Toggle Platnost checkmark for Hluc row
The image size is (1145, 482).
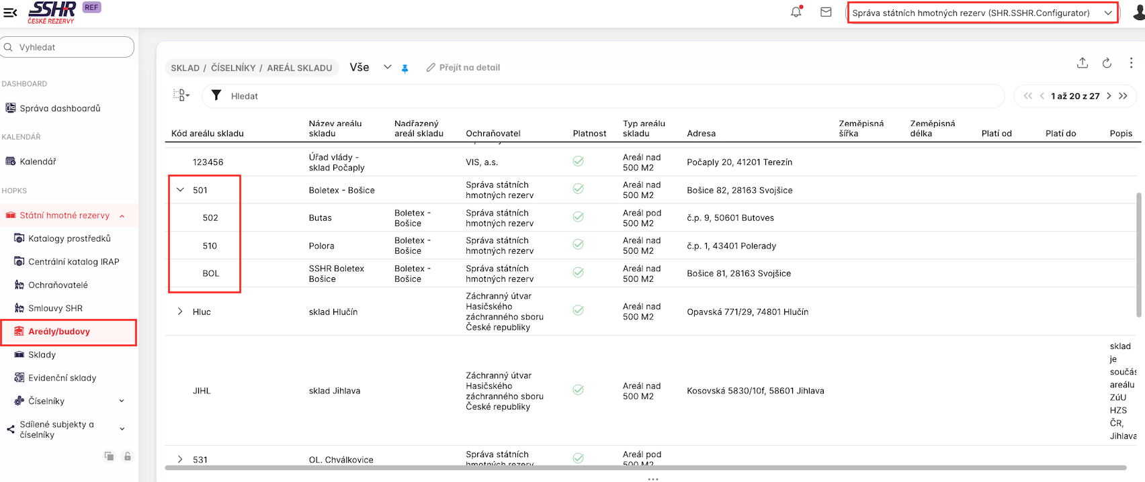pyautogui.click(x=578, y=311)
